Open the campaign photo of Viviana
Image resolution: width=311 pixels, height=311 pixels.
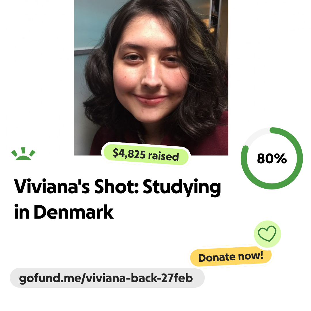pyautogui.click(x=151, y=77)
